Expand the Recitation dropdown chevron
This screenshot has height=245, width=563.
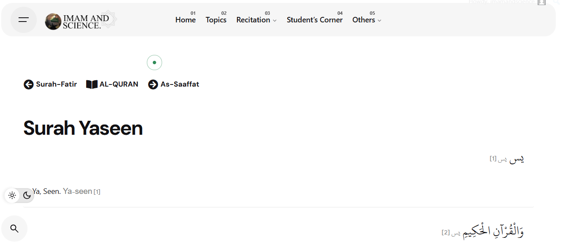point(275,20)
